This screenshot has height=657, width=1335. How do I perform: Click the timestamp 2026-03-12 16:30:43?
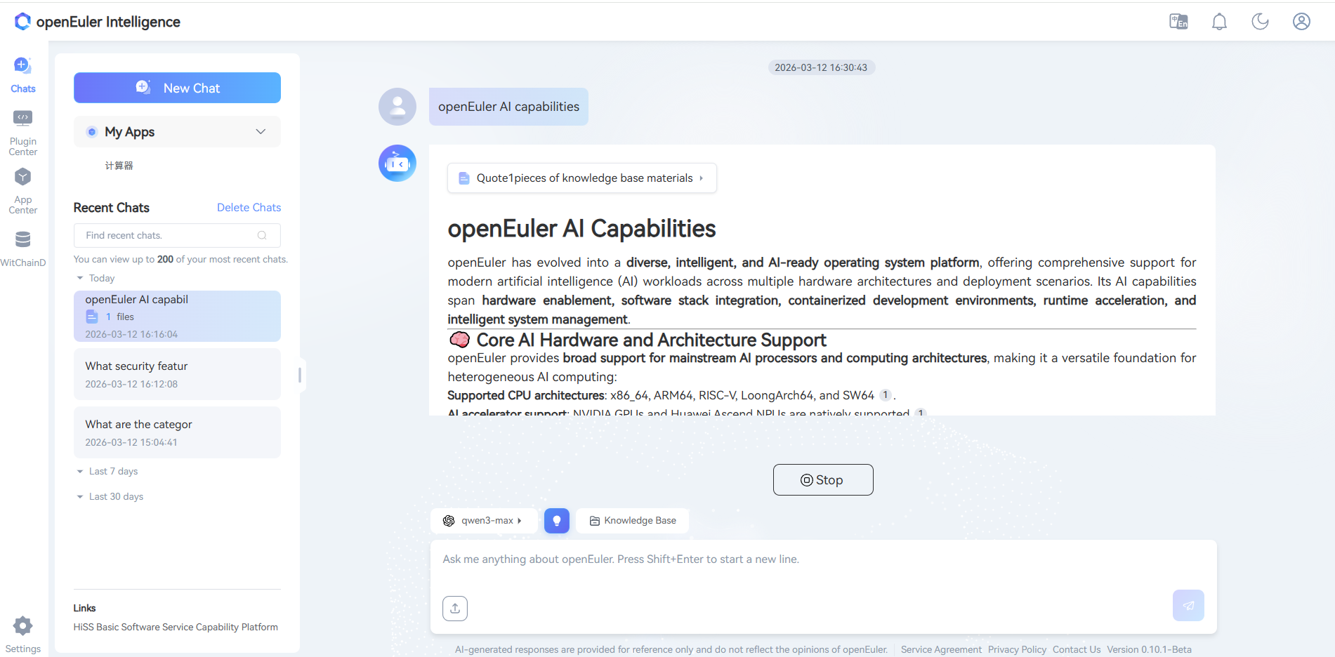pyautogui.click(x=821, y=68)
